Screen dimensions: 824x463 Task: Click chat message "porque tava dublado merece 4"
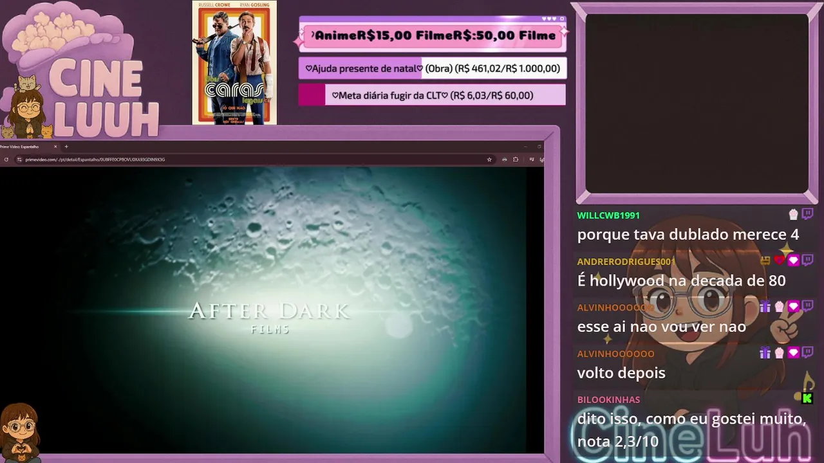coord(688,235)
